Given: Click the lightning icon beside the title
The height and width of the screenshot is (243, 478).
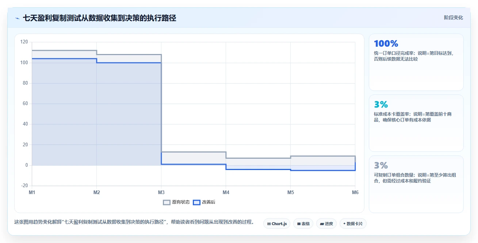Looking at the screenshot, I should tap(17, 18).
